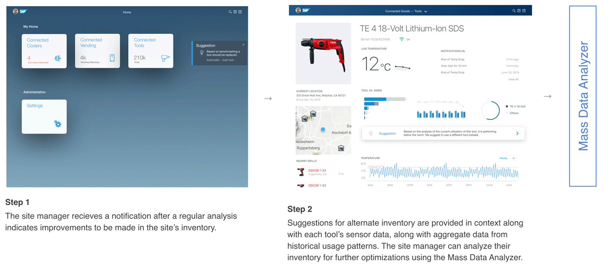Click the horizontal bar chart under Tool vs. Norm
The image size is (608, 275).
[x=385, y=108]
